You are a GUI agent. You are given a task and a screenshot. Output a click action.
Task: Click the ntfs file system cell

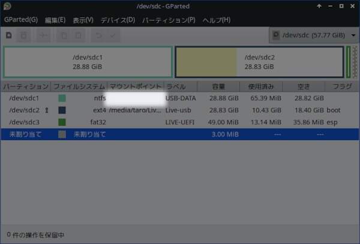(100, 98)
